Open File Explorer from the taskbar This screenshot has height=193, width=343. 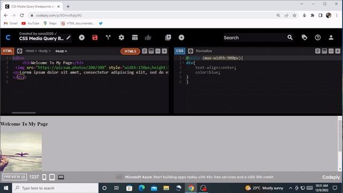coord(166,188)
